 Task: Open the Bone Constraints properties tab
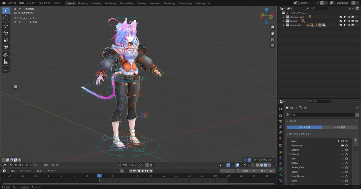281,180
